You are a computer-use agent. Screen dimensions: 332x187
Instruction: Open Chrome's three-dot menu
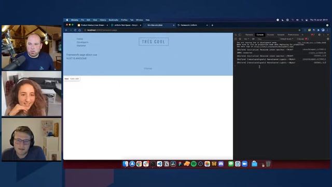(x=327, y=30)
